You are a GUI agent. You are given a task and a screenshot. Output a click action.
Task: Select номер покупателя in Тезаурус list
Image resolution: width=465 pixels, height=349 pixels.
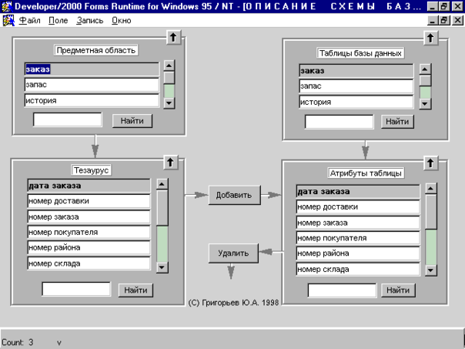pos(89,232)
